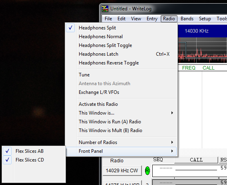Select This Window is Run (A) Radio
The width and height of the screenshot is (227, 185).
(x=121, y=122)
